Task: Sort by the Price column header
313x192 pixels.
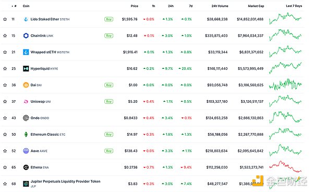Action: tap(135, 6)
